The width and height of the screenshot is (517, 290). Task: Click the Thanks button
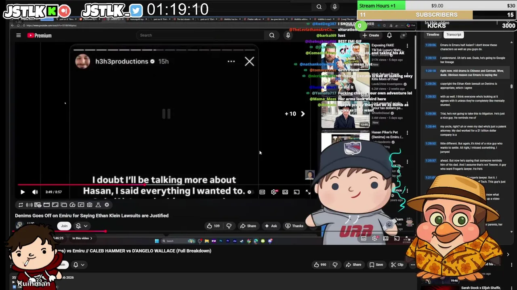tap(294, 226)
